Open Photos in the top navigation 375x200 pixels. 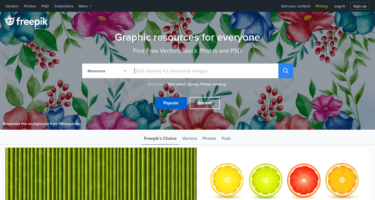click(x=30, y=6)
